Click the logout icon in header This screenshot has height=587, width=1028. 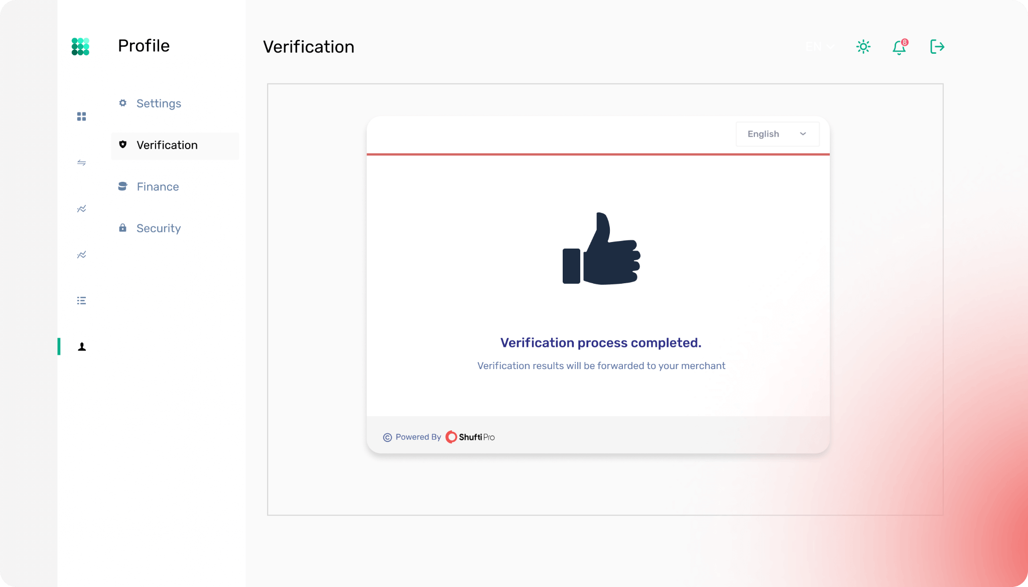coord(937,47)
